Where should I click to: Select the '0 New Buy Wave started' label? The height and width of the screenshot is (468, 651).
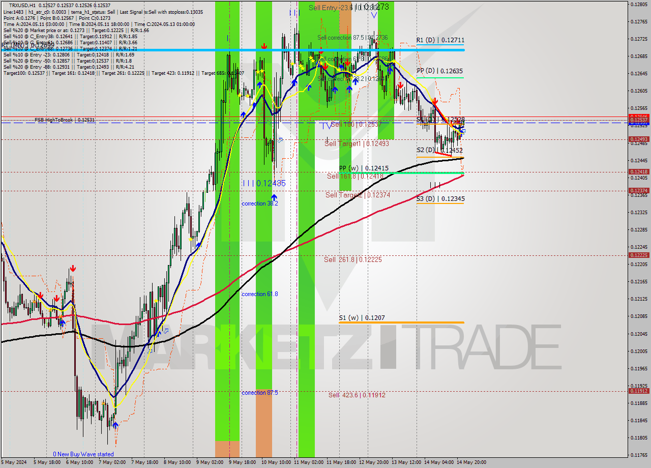tap(83, 454)
